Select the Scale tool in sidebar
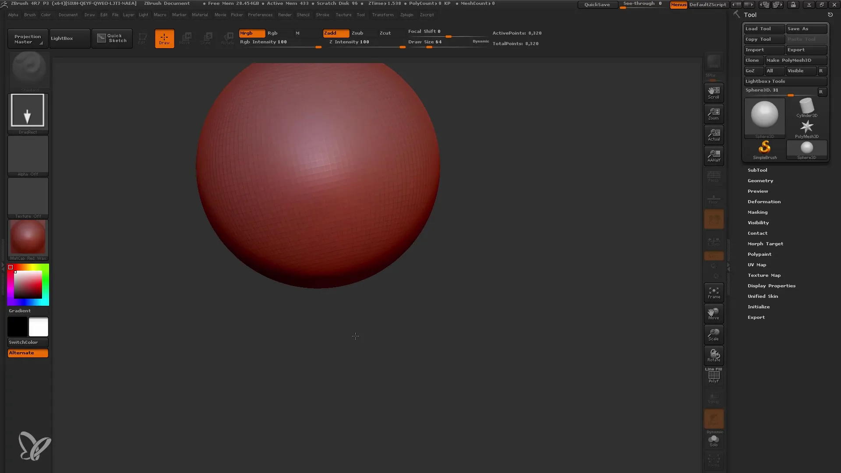Screen dimensions: 841x473 point(714,334)
